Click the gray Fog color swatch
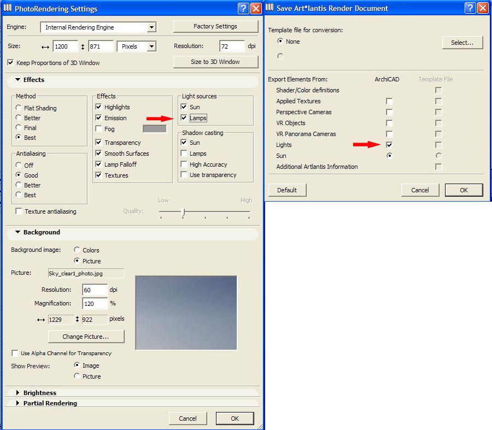 click(154, 128)
